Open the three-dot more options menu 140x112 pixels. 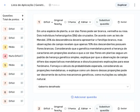pyautogui.click(x=135, y=5)
